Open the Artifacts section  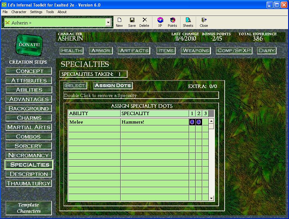134,51
